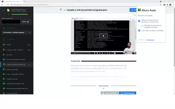Click the Alura Auto extension icon in toolbar
175x109 pixels.
tap(164, 5)
